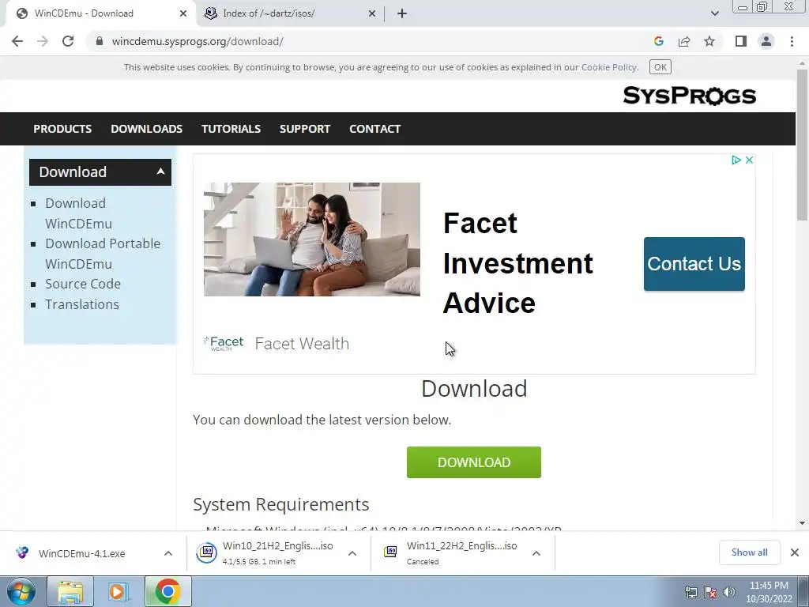This screenshot has width=809, height=607.
Task: Select the WinCDEmu - Download tab
Action: (100, 13)
